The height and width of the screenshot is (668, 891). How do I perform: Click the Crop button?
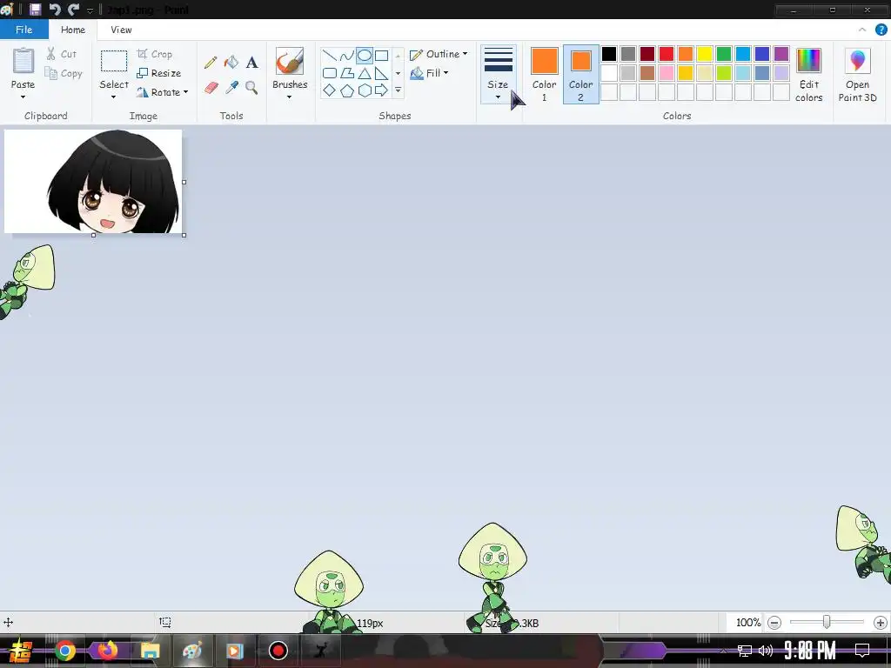[x=155, y=54]
